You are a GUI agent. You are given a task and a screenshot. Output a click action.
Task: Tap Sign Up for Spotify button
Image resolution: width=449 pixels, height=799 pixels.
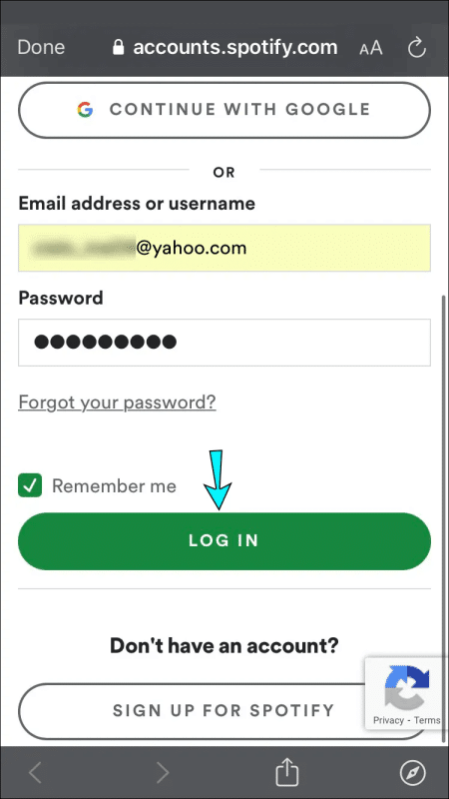(224, 710)
